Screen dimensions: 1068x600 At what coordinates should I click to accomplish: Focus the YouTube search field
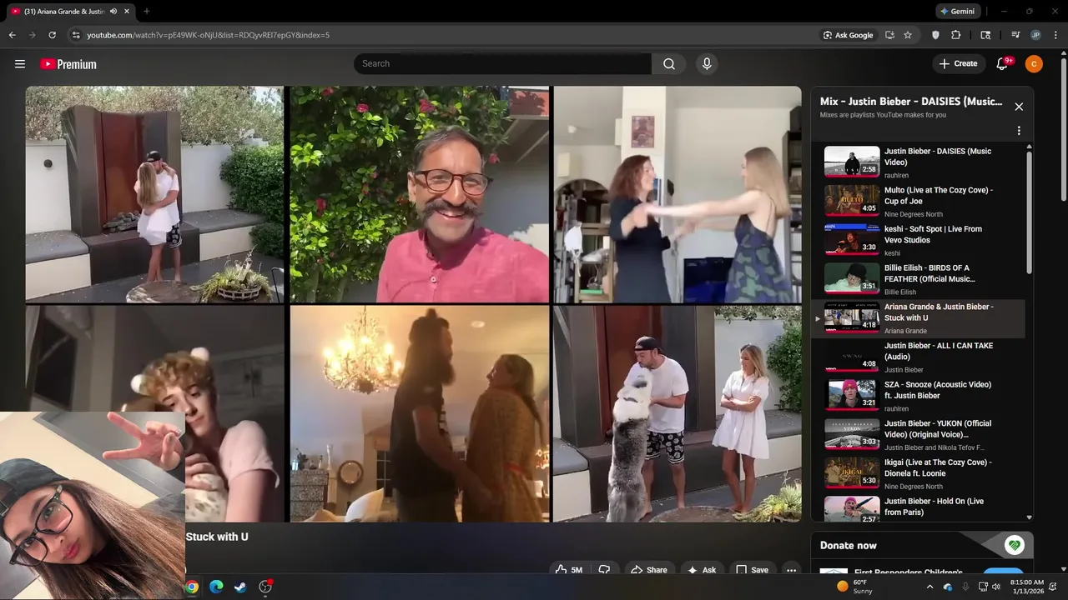point(502,64)
